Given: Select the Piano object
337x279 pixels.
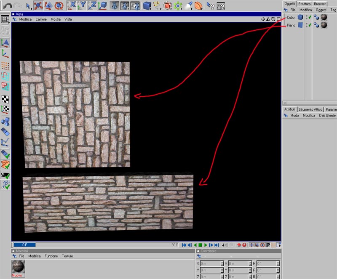Looking at the screenshot, I should (291, 25).
